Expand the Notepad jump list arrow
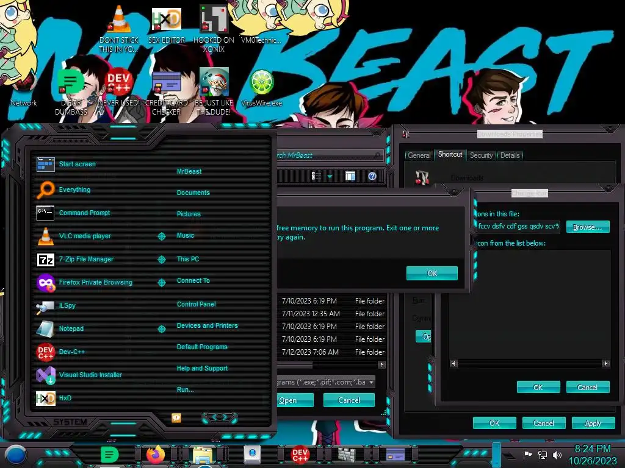The height and width of the screenshot is (468, 625). (x=161, y=329)
